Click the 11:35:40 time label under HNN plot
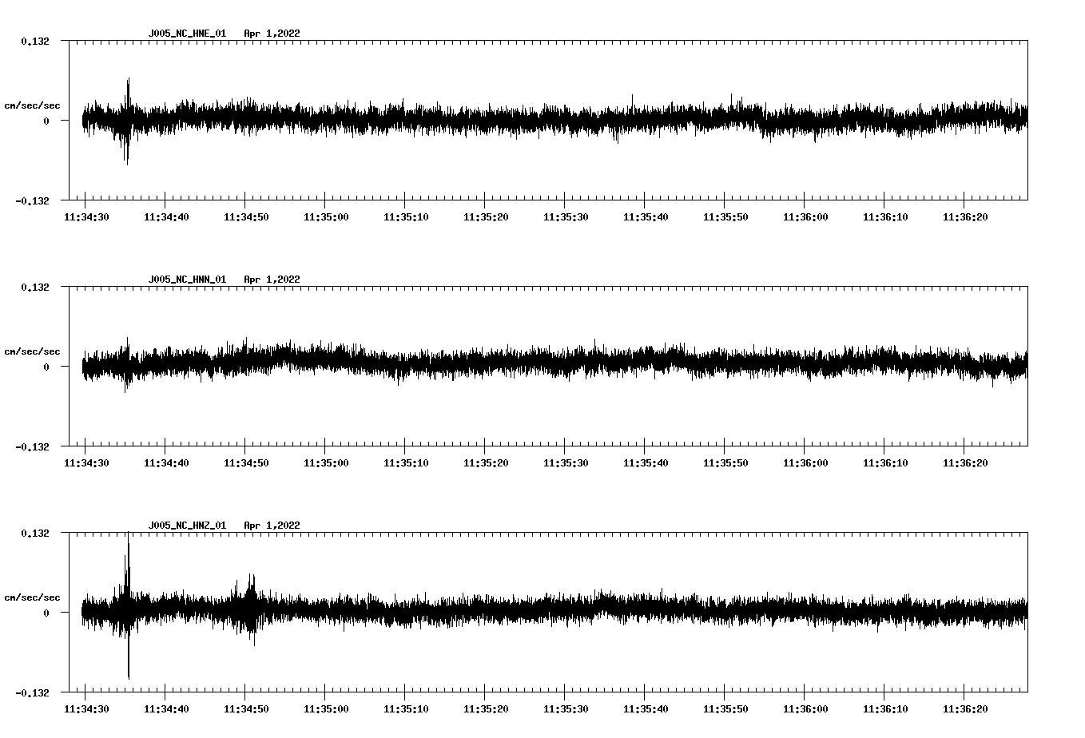This screenshot has height=738, width=1085. click(x=646, y=463)
